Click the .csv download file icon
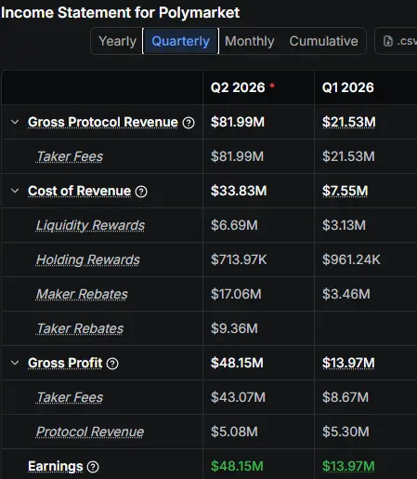 [x=388, y=41]
